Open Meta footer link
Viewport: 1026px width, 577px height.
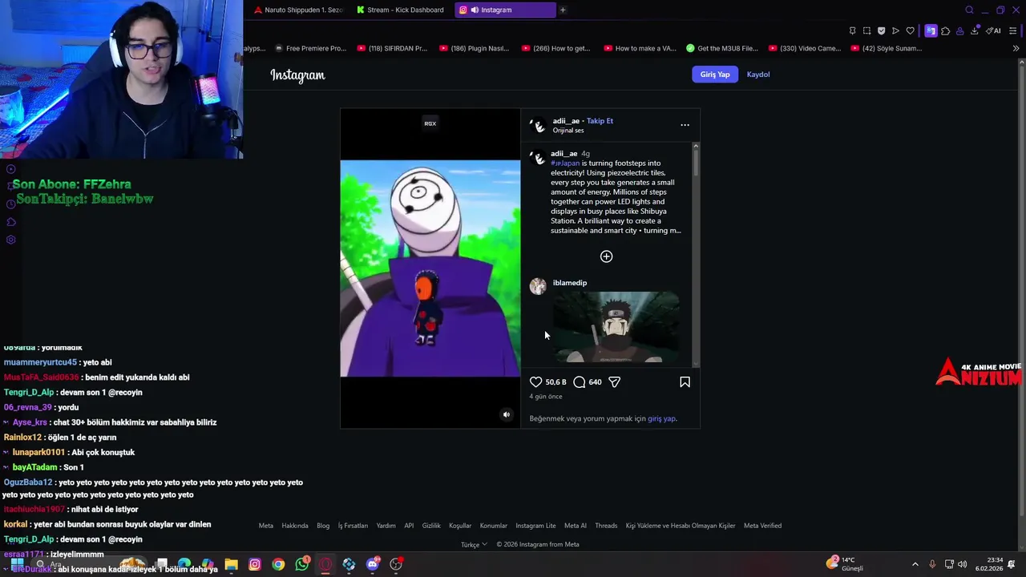coord(266,526)
